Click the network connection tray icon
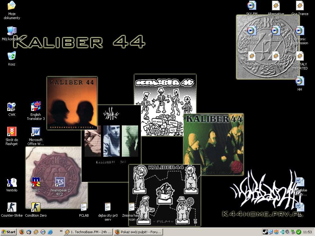Image resolution: width=315 pixels, height=236 pixels. pyautogui.click(x=271, y=232)
